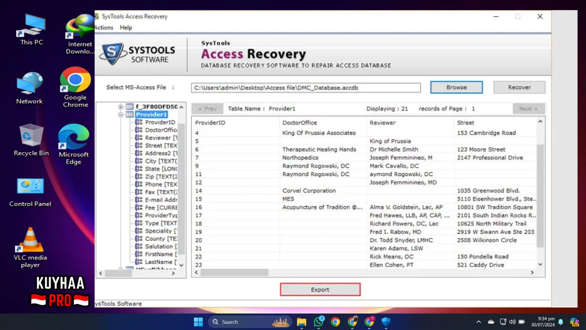Click the Provider1 table icon in tree
586x330 pixels.
click(x=130, y=115)
